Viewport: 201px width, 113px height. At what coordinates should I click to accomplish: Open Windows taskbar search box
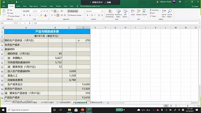click(29, 110)
